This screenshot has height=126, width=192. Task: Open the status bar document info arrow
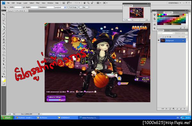[x=39, y=114]
